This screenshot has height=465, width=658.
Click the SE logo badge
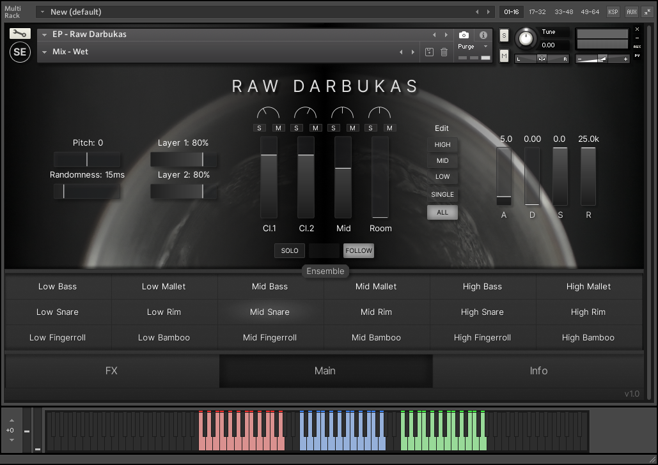click(x=20, y=52)
